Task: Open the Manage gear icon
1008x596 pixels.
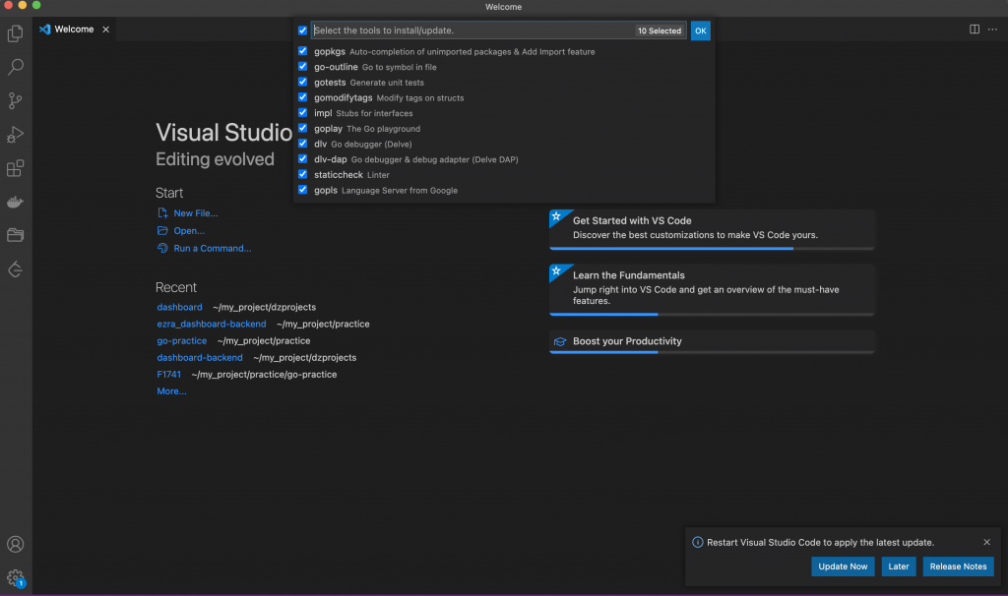Action: (x=16, y=577)
